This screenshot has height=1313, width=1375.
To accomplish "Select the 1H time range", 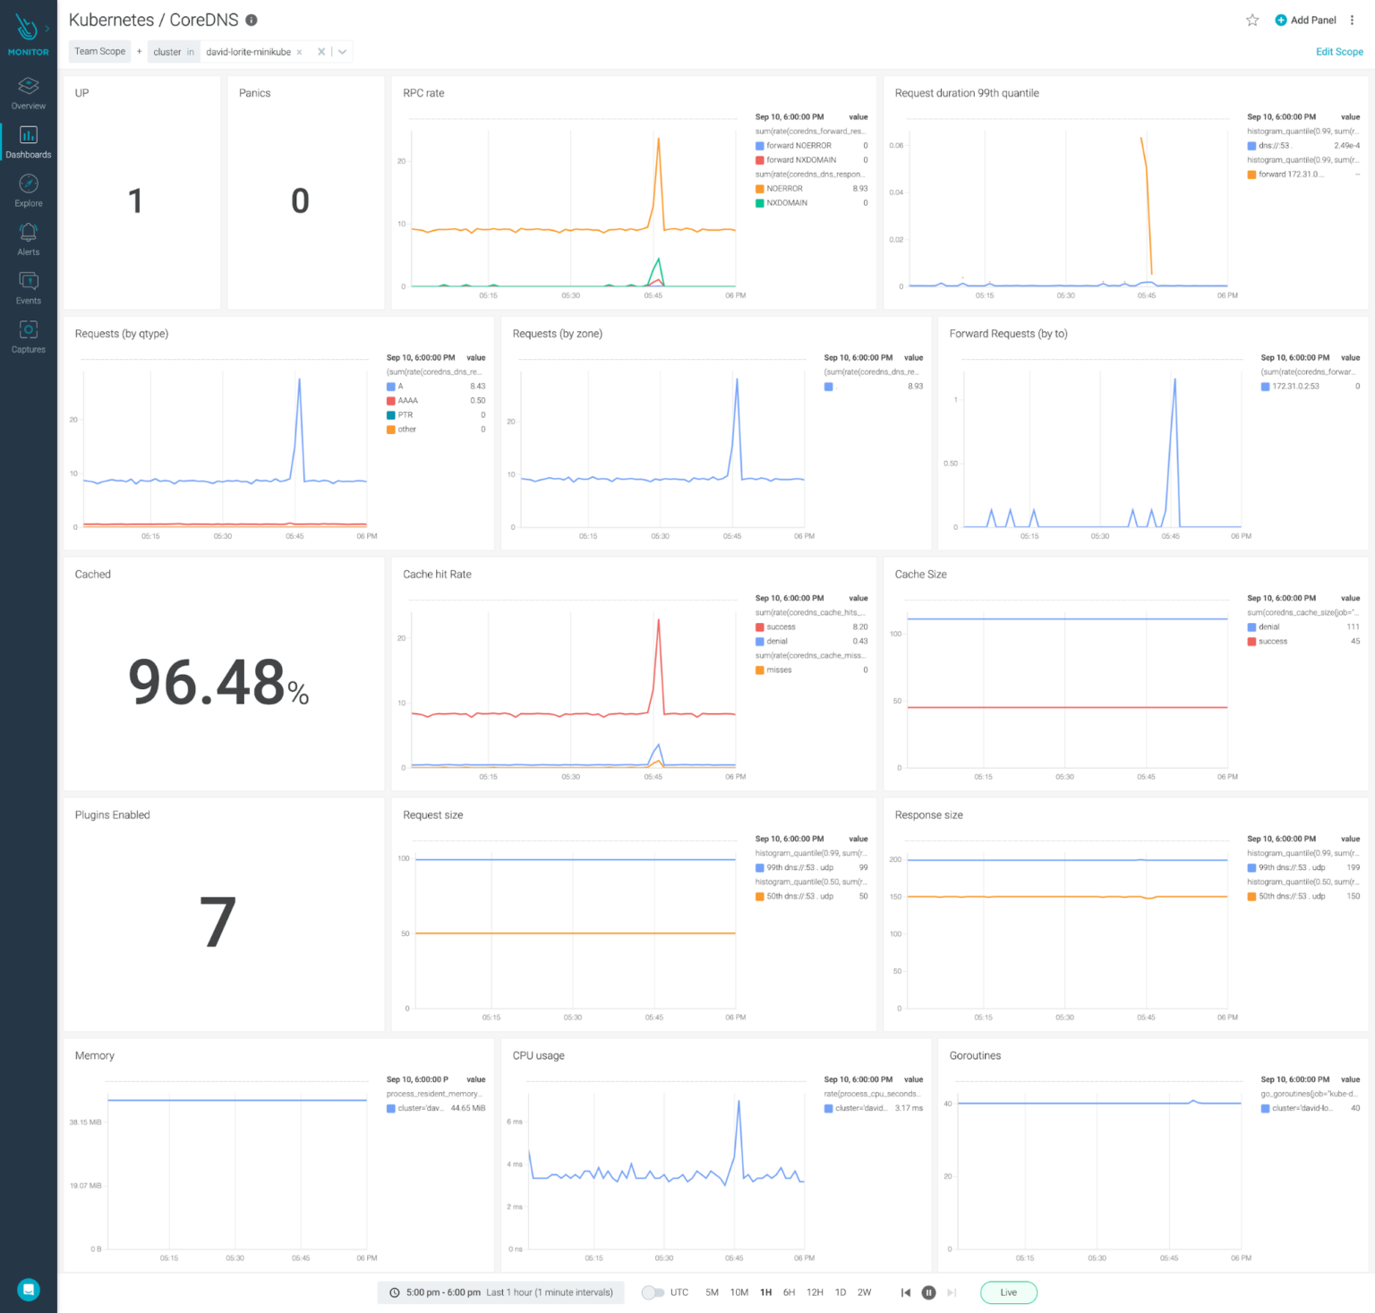I will pos(766,1292).
